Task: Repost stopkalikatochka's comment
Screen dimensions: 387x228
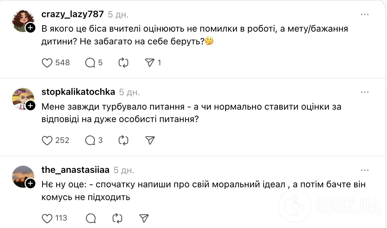Action: pyautogui.click(x=123, y=141)
